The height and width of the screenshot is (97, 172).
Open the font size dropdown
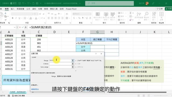38,14
